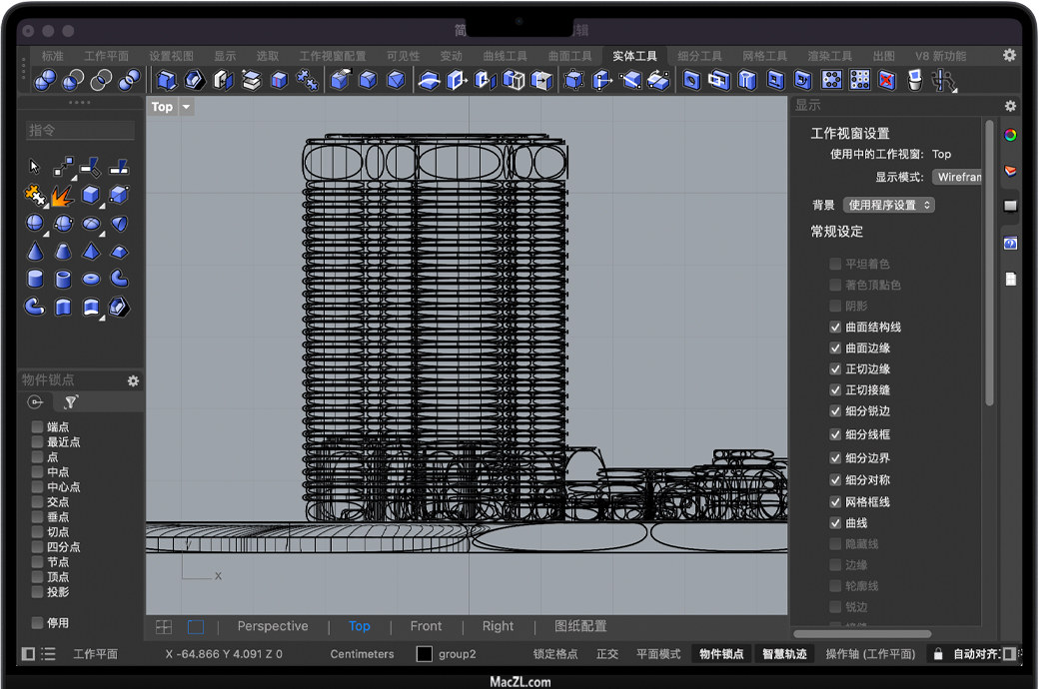Select the Box solid tool

point(91,195)
